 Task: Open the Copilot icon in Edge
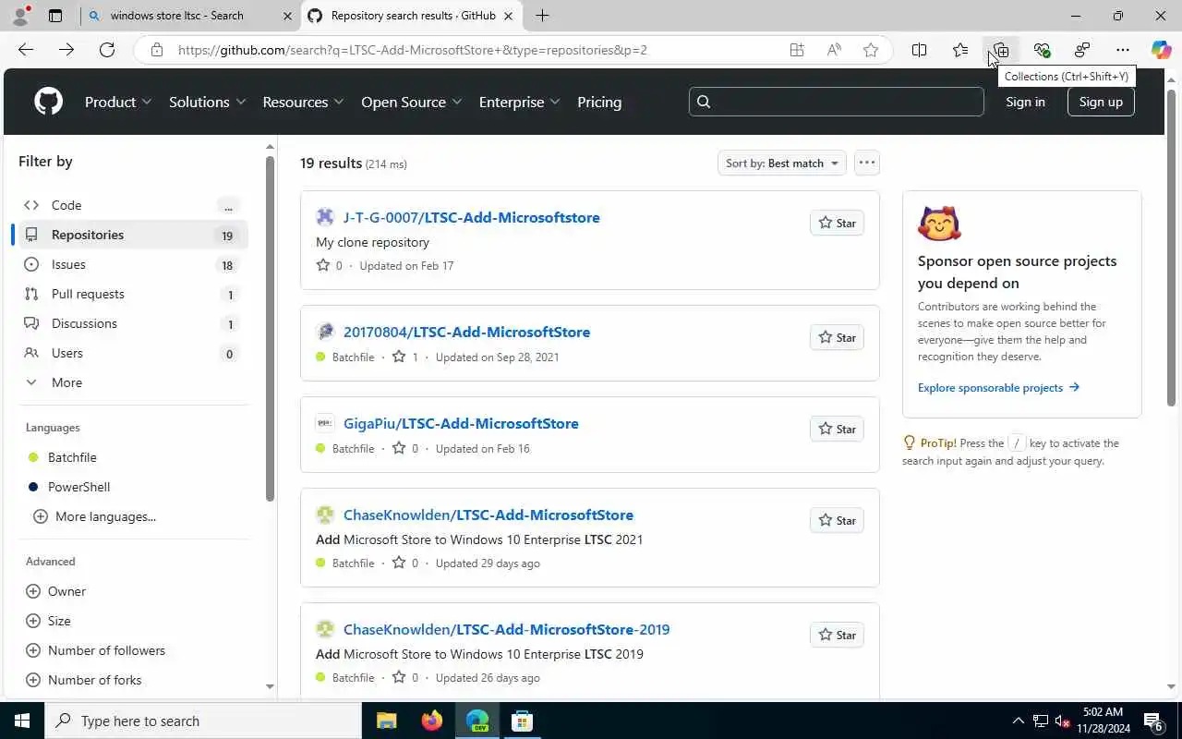click(1161, 50)
